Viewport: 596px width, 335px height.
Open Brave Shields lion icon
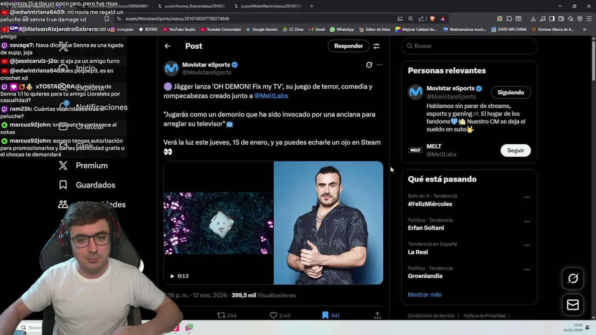pos(432,19)
